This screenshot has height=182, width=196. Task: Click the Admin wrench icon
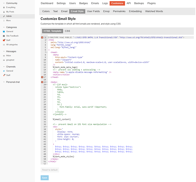point(4,16)
